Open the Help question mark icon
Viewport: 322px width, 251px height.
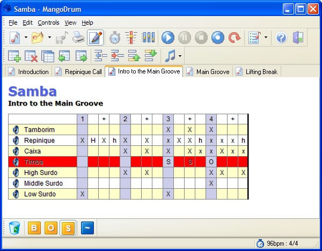point(281,38)
